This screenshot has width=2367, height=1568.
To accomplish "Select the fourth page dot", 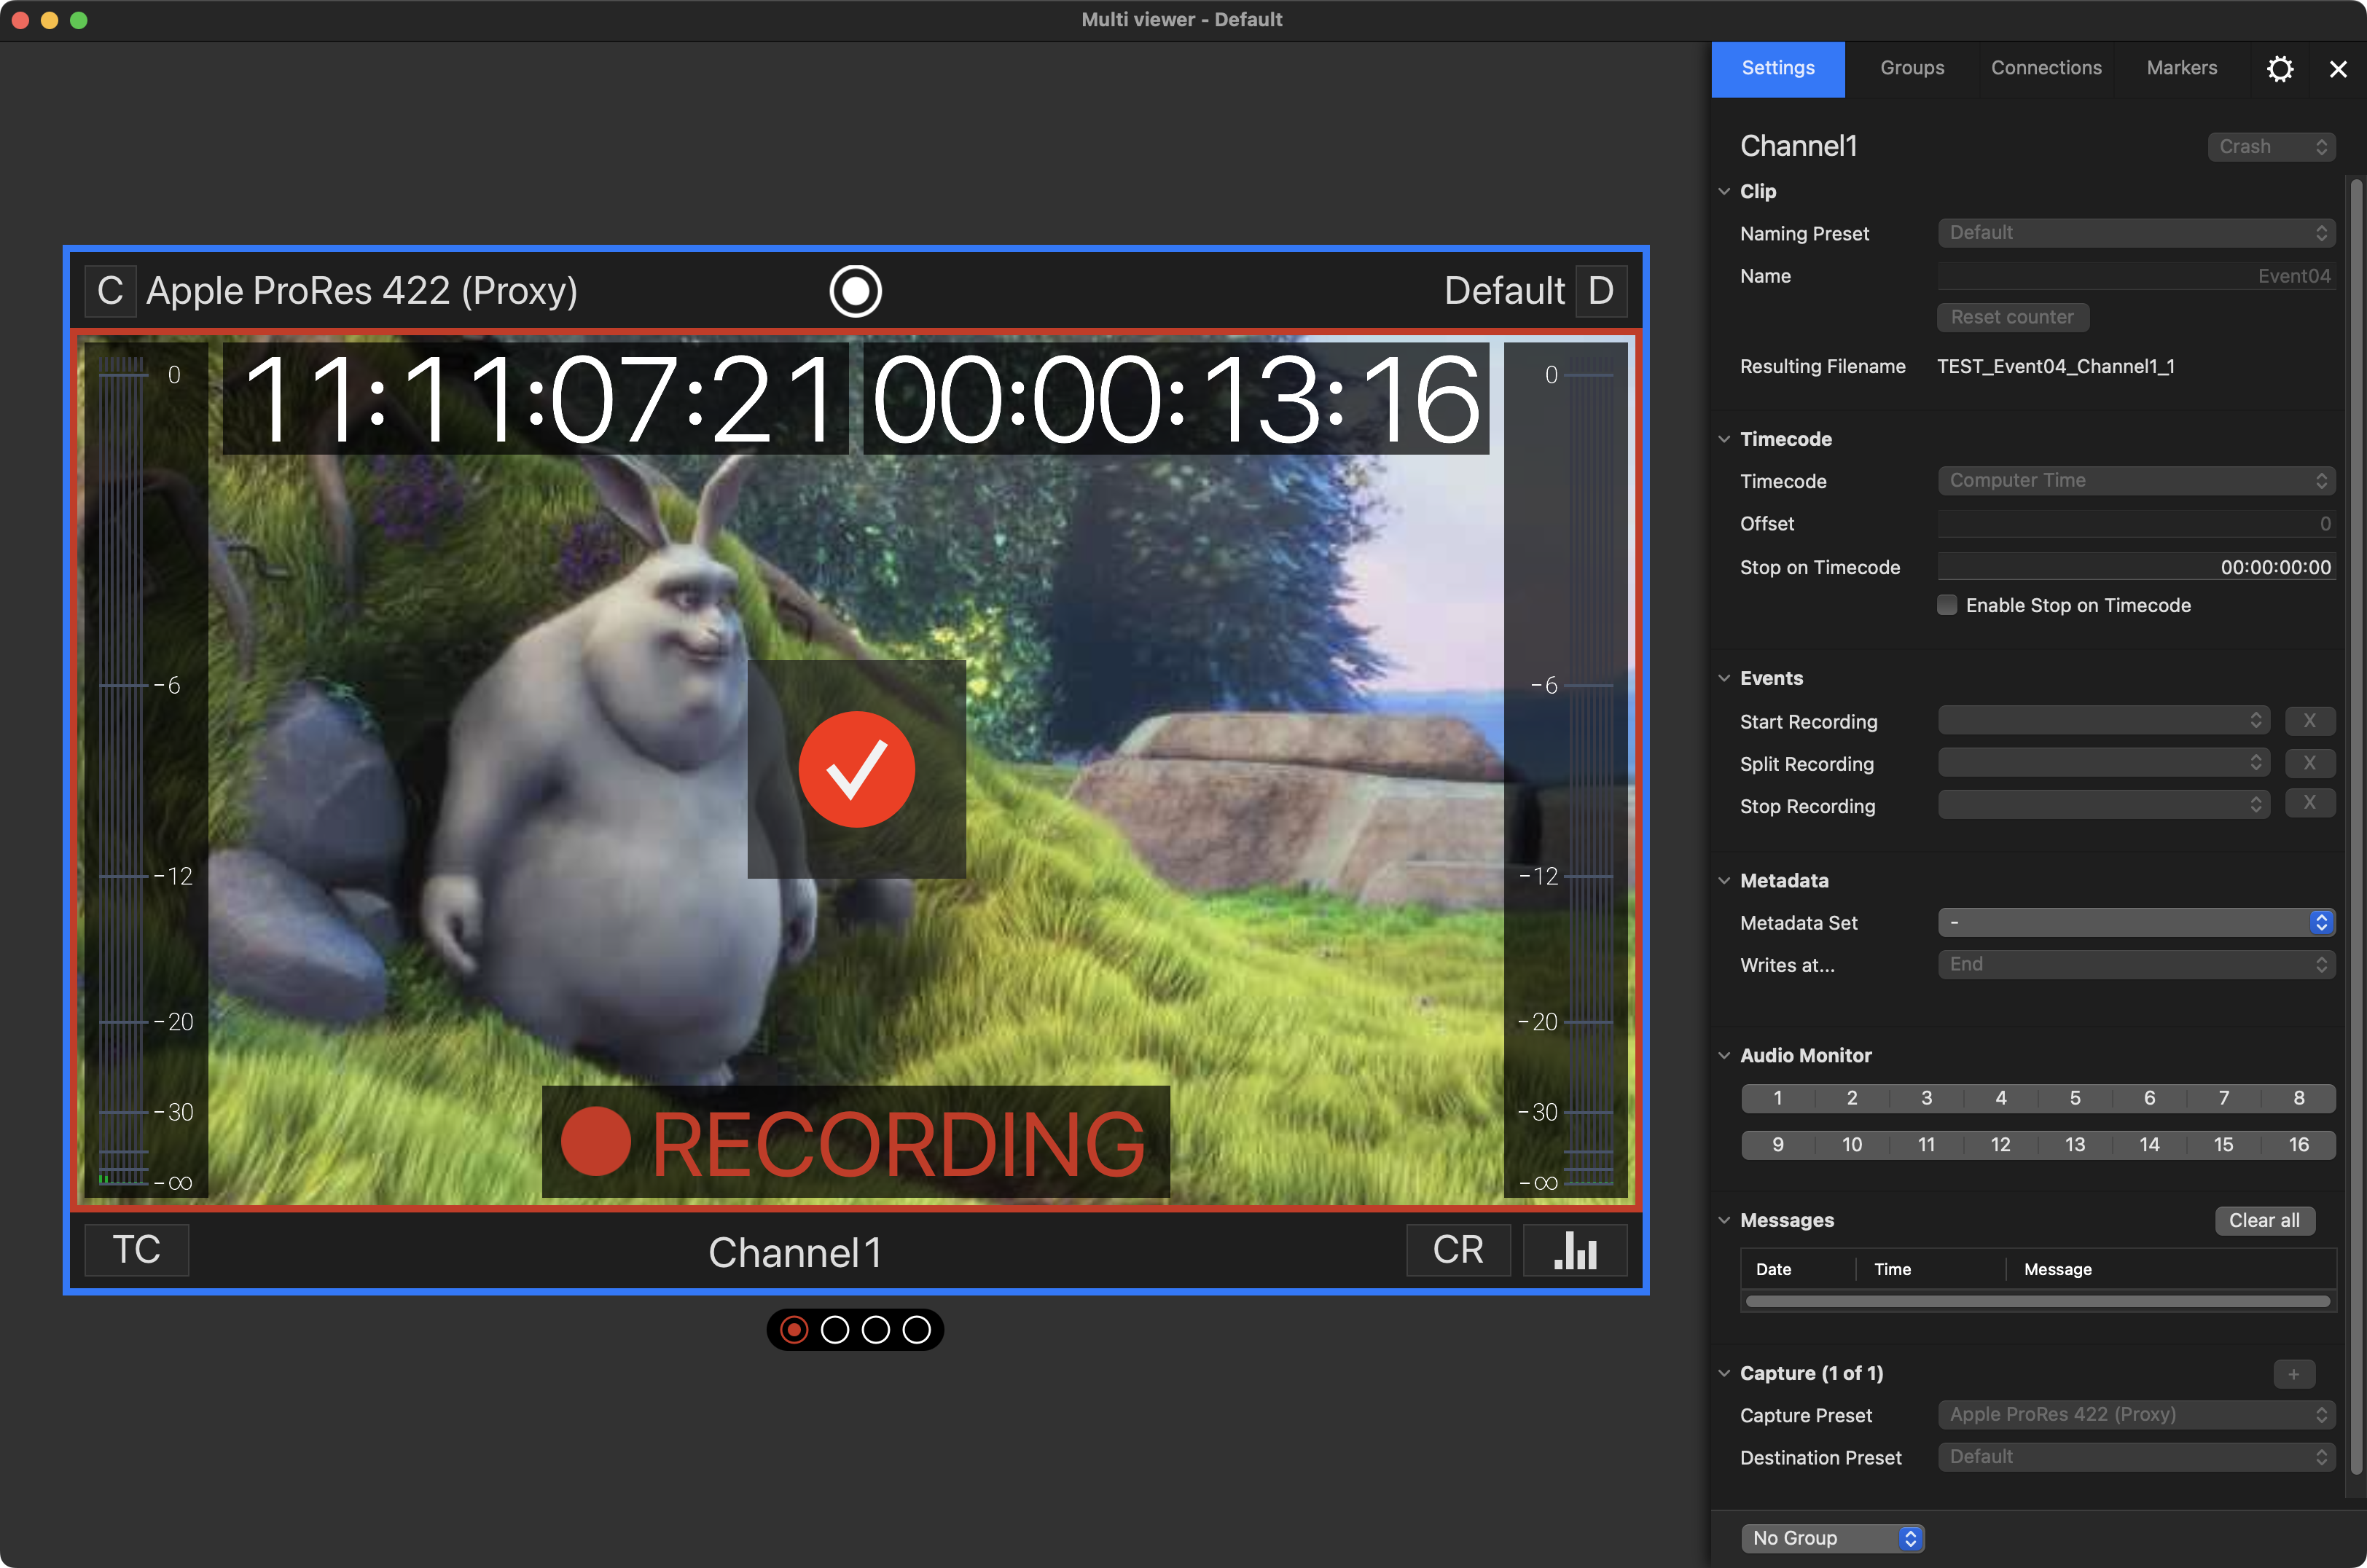I will 917,1330.
